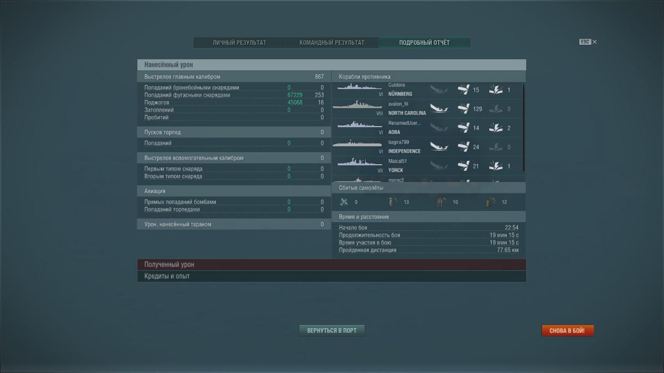Image resolution: width=664 pixels, height=373 pixels.
Task: Click the Nürnberg ship silhouette icon
Action: (x=360, y=88)
